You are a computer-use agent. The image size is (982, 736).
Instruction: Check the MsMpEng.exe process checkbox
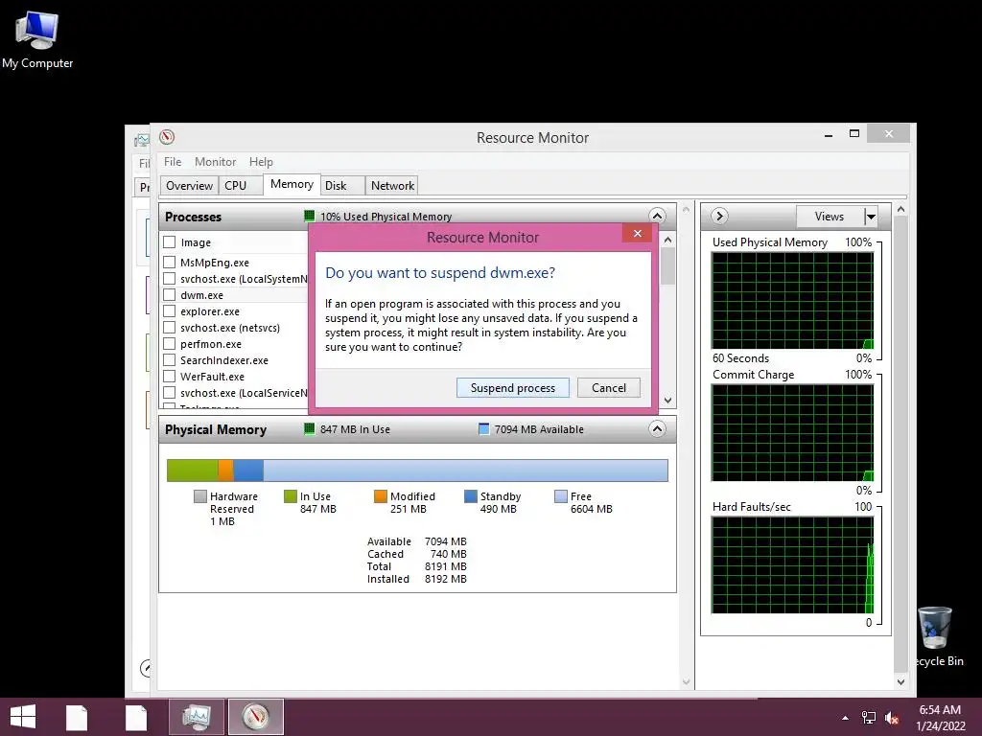click(x=169, y=263)
